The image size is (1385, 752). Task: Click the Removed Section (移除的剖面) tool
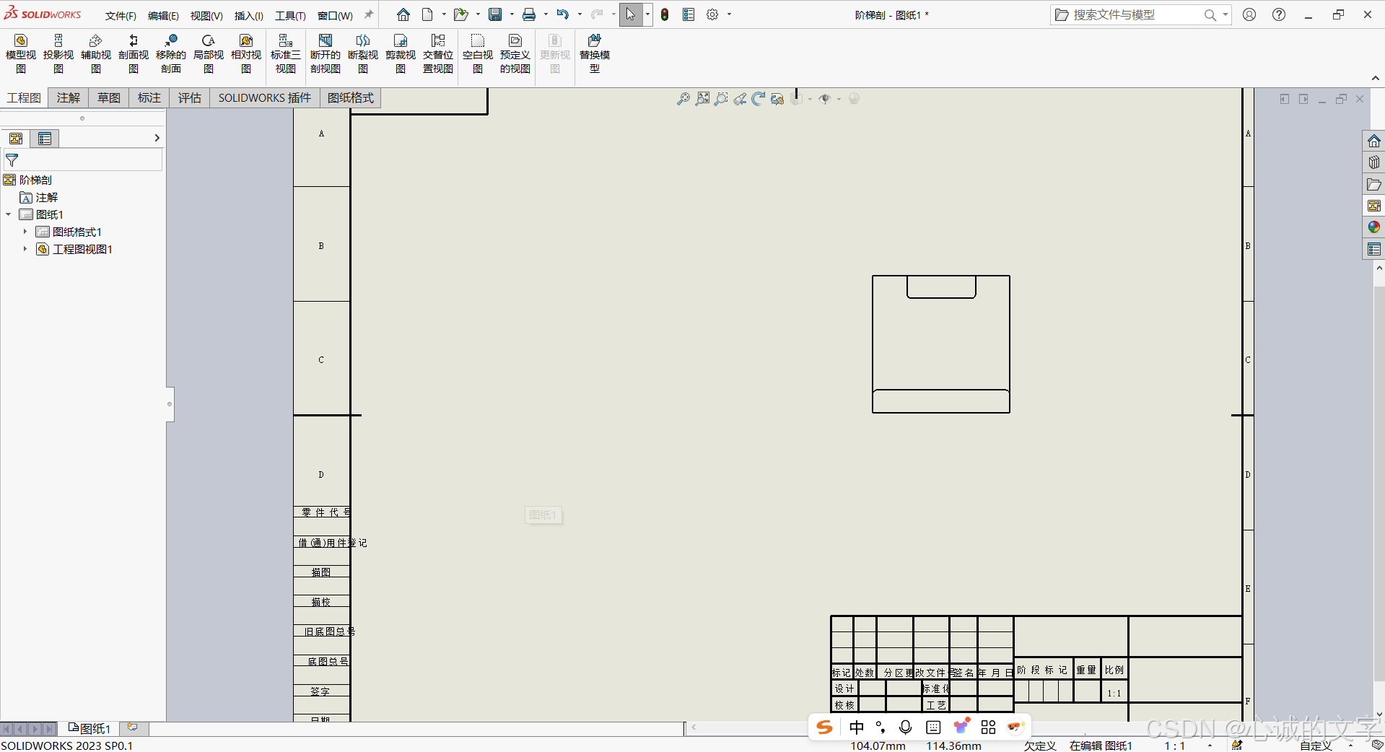pyautogui.click(x=171, y=53)
